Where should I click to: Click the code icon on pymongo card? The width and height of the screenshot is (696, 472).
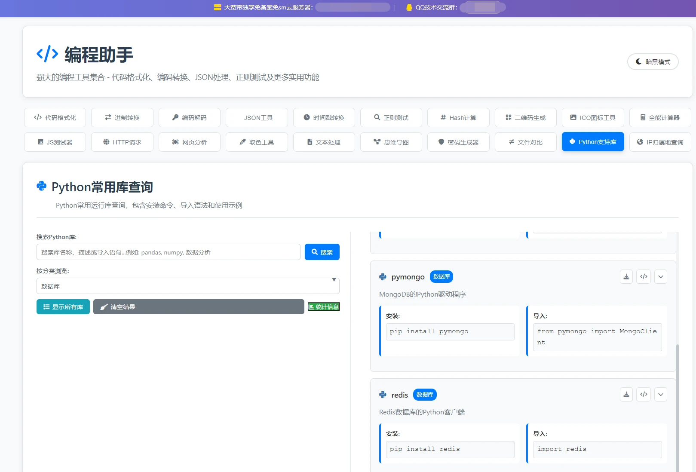(644, 277)
